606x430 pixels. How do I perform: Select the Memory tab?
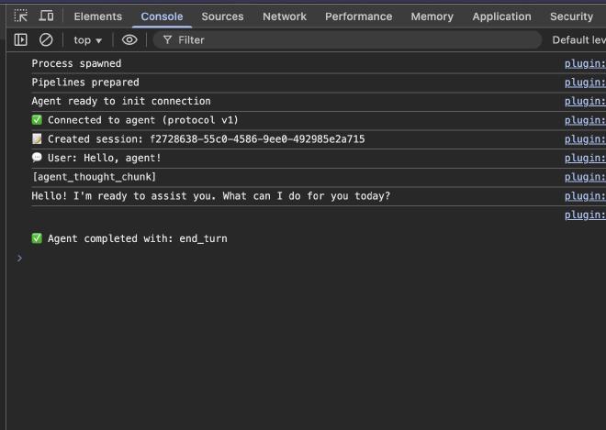point(432,17)
